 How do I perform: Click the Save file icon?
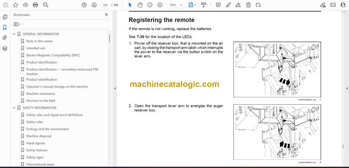click(5, 5)
